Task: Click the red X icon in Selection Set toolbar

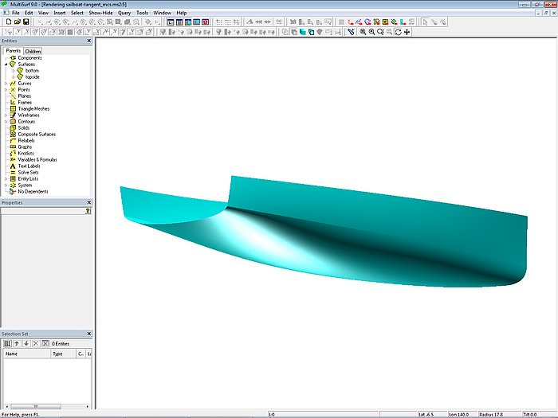Action: click(35, 343)
